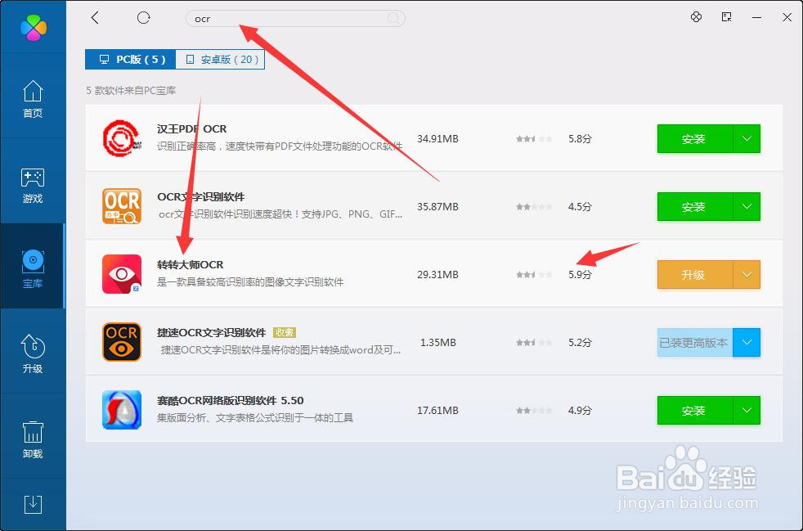Click star rating of 转转大师OCR

coord(534,275)
